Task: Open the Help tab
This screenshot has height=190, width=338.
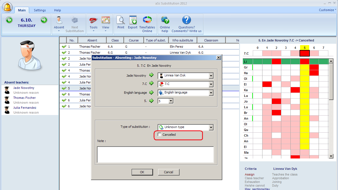Action: [x=57, y=10]
